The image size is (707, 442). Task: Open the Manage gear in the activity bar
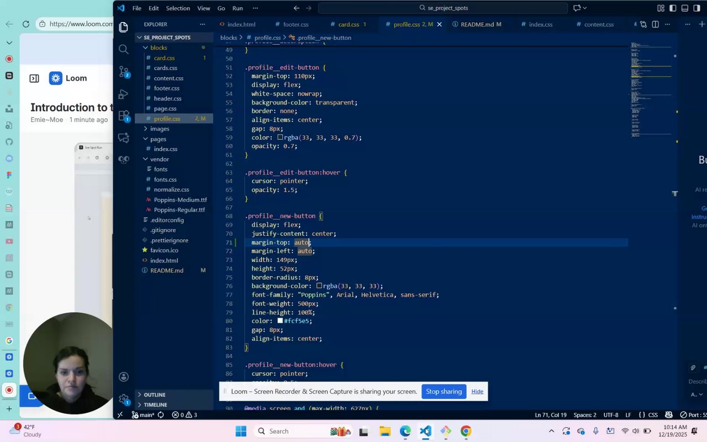point(124,399)
